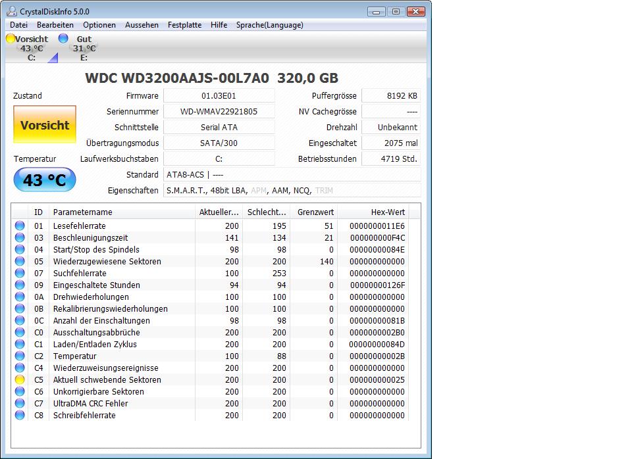632x459 pixels.
Task: Click the status icon for Eingeschaltete Stunden
Action: (x=20, y=285)
